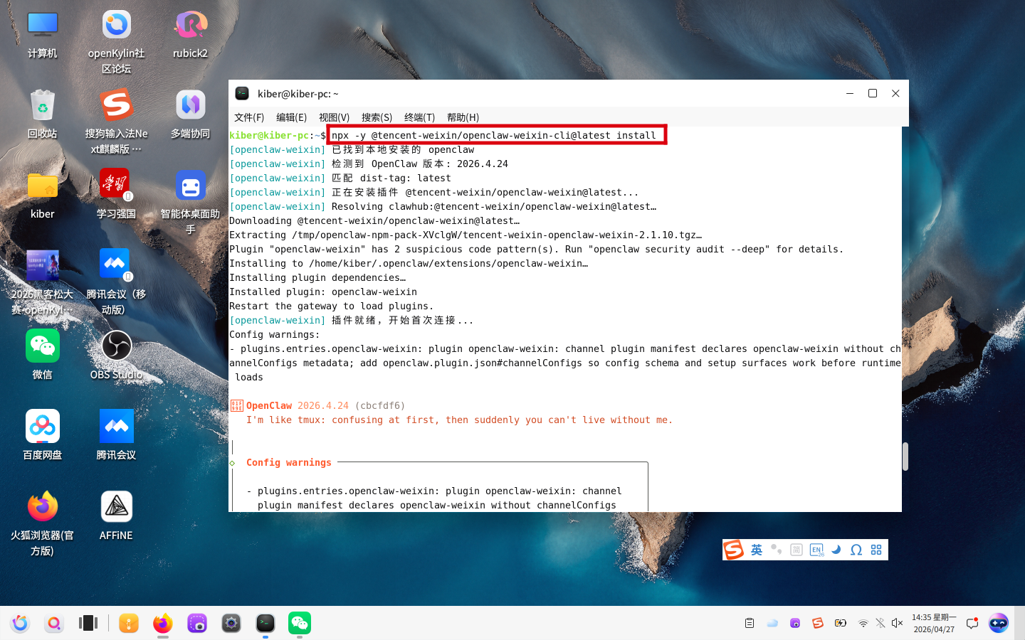Switch to WeChat on the taskbar
1025x640 pixels.
tap(300, 624)
